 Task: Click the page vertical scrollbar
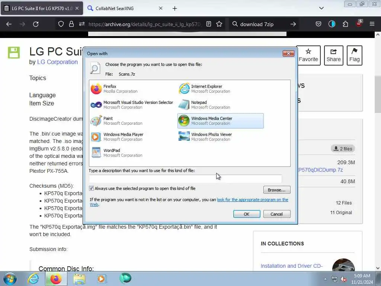tap(378, 94)
